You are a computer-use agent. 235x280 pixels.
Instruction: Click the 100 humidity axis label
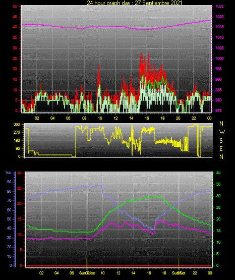pos(8,173)
